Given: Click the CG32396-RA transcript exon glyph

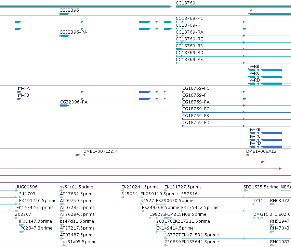Looking at the screenshot, I should point(64,36).
